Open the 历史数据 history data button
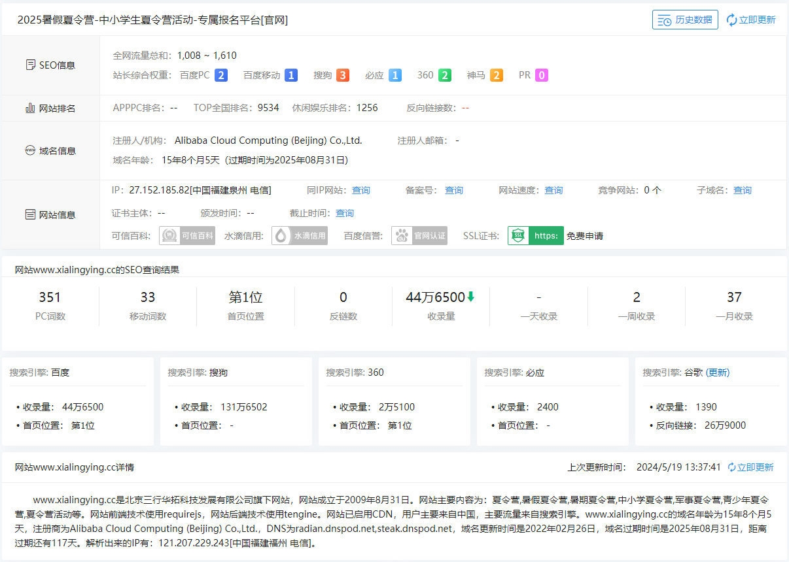Screen dimensions: 789x562 [x=685, y=20]
